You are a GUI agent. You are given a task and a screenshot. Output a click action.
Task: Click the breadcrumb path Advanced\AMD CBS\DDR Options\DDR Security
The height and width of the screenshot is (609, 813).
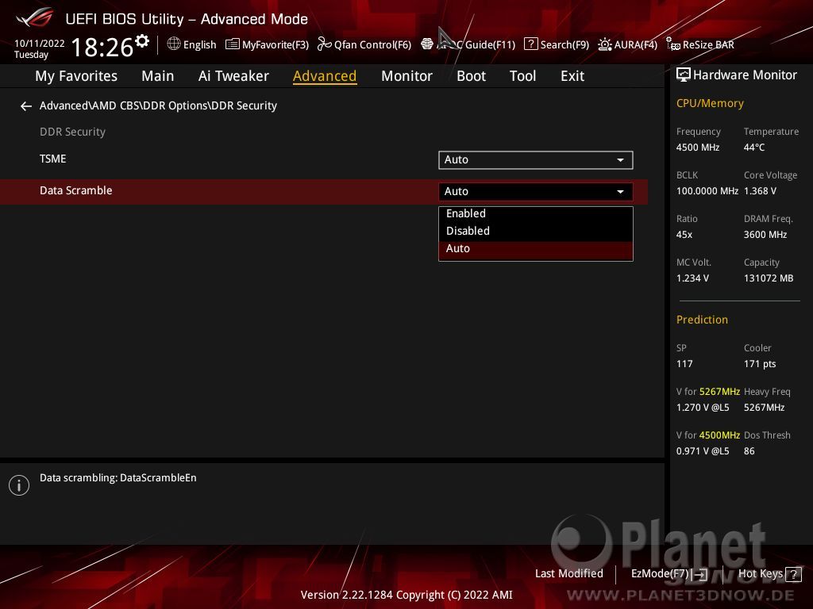coord(158,105)
